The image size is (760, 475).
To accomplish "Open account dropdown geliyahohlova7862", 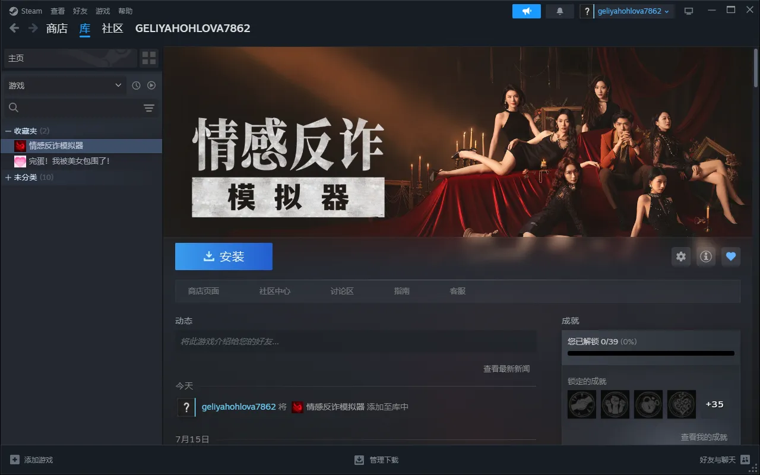I will (633, 11).
